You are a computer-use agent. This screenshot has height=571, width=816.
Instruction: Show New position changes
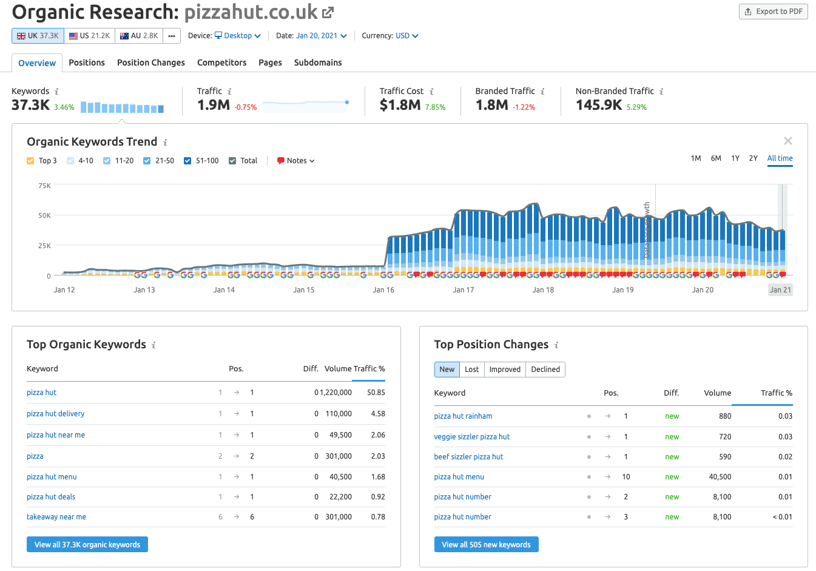tap(447, 370)
